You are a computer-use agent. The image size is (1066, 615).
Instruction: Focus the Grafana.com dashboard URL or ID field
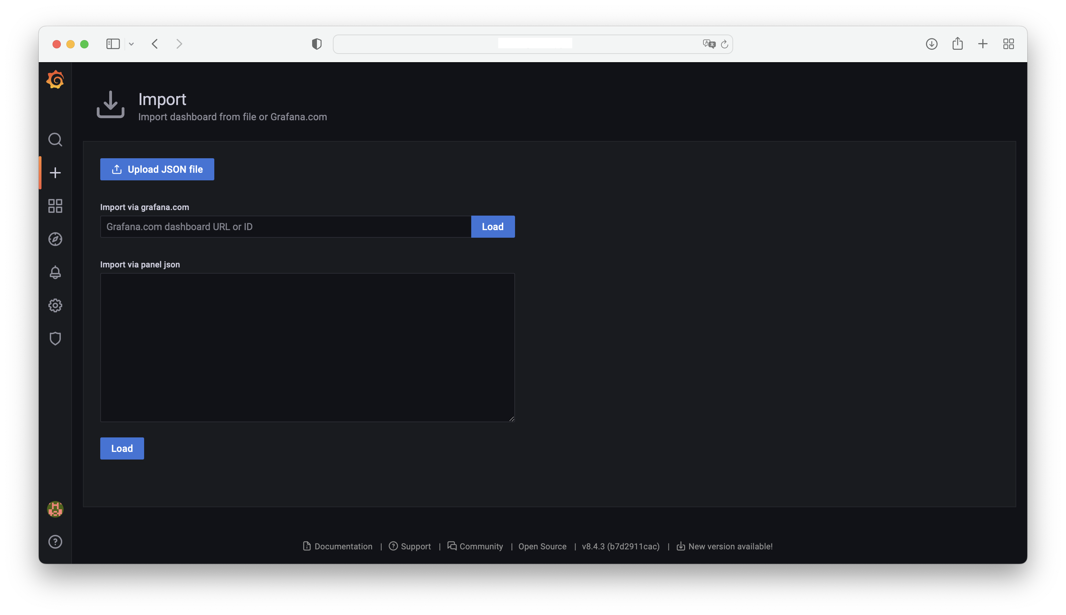[x=286, y=227]
